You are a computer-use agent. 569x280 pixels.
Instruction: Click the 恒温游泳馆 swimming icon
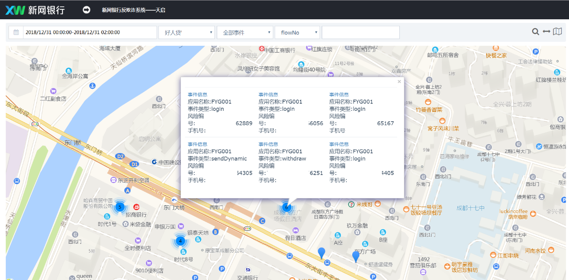point(539,146)
